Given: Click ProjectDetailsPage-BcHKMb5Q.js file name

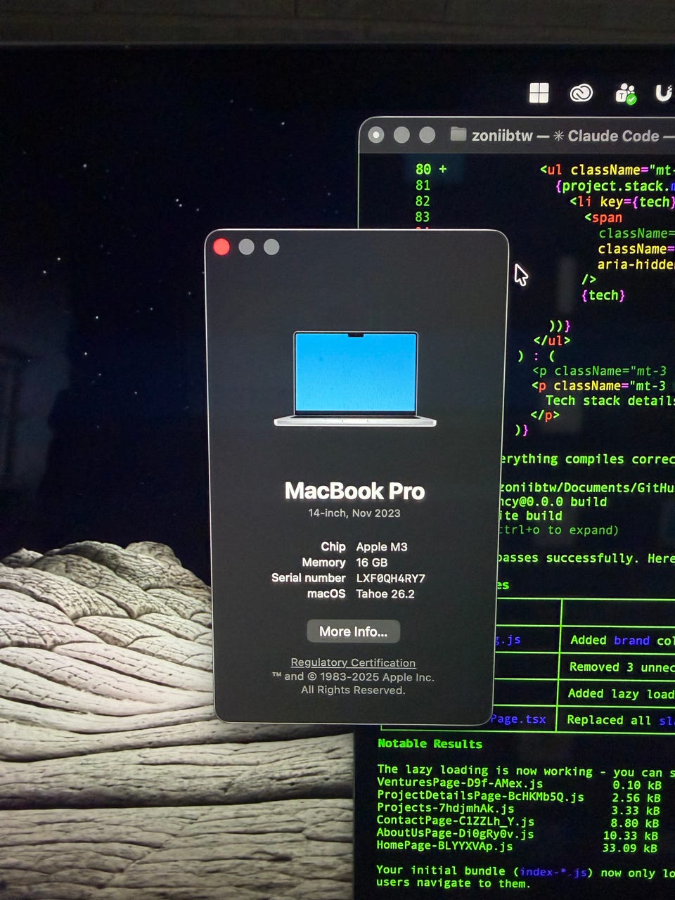Looking at the screenshot, I should tap(480, 797).
